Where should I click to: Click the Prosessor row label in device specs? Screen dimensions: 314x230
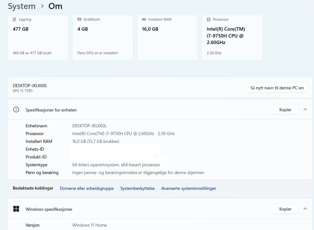35,133
